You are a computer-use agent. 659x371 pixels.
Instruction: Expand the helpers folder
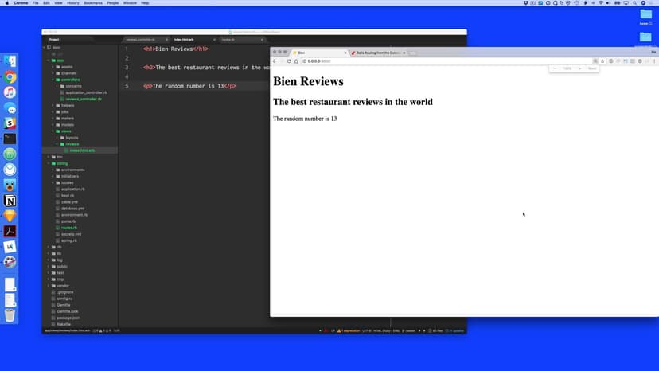[53, 105]
